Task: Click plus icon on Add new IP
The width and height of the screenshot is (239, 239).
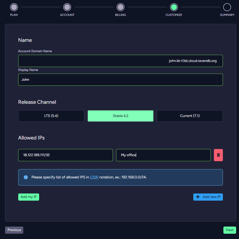Action: coord(198,197)
